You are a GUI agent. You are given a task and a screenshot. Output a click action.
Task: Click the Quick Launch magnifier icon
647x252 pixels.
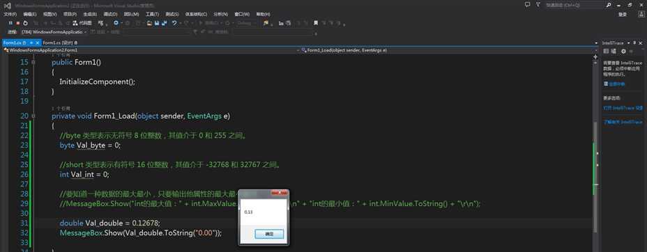point(609,5)
